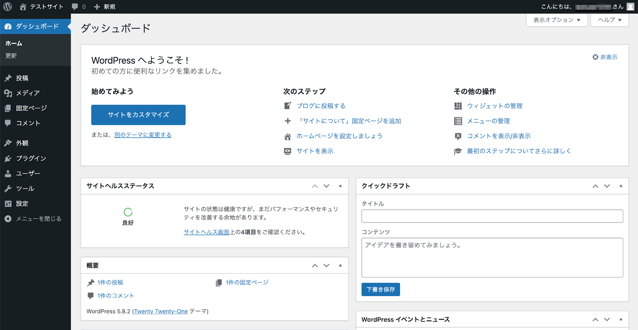Open the 表示オプション dropdown
Image resolution: width=638 pixels, height=330 pixels.
pyautogui.click(x=557, y=20)
